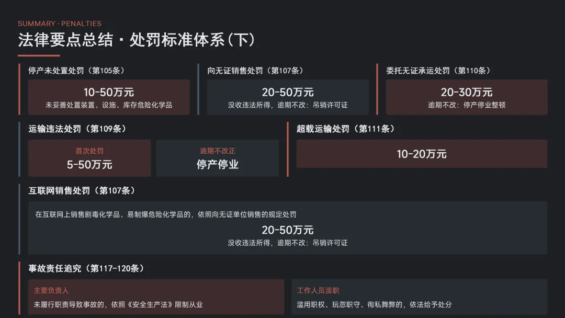The height and width of the screenshot is (318, 565).
Task: Select the 事故责任追究 (第117-120条) heading
Action: [86, 268]
